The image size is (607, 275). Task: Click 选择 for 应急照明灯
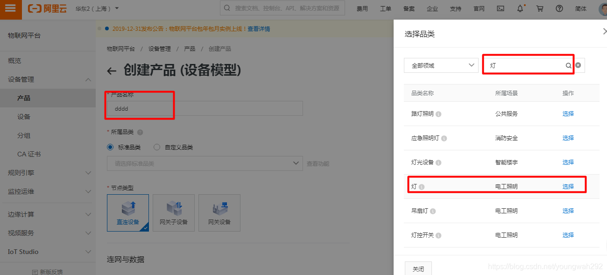point(568,138)
